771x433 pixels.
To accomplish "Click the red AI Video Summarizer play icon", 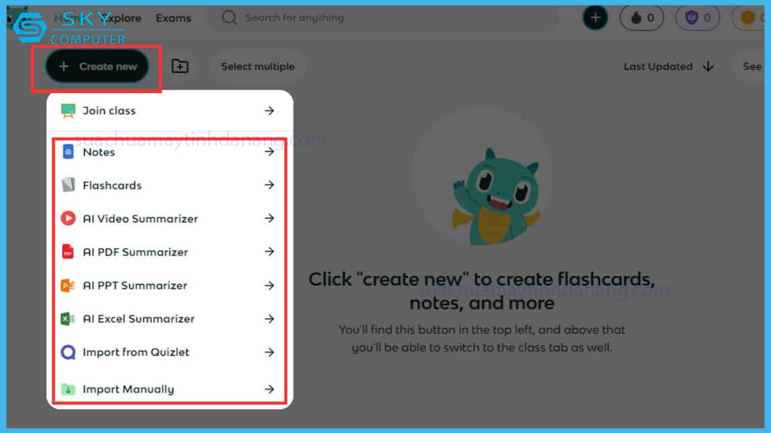I will point(68,218).
